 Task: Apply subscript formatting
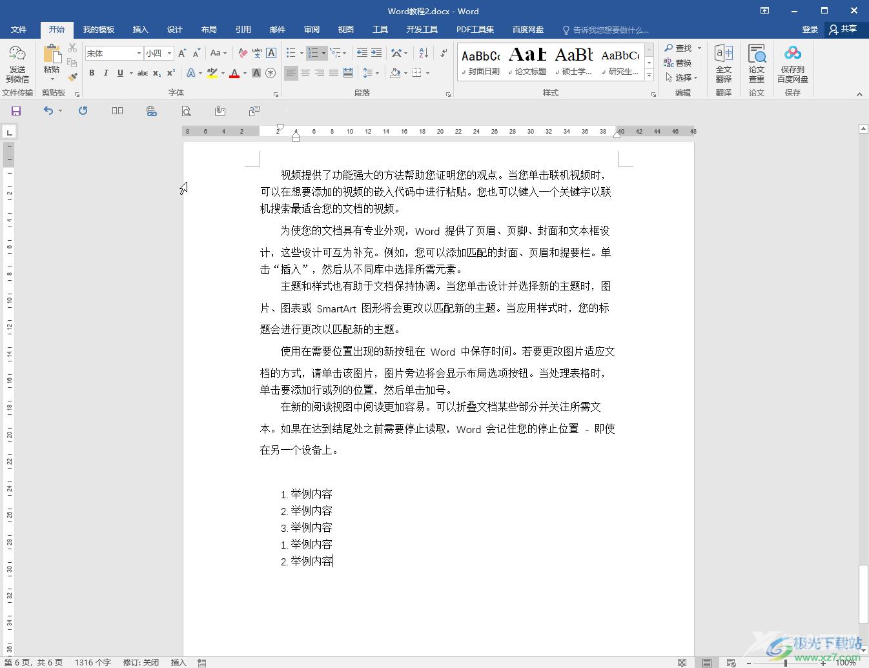pyautogui.click(x=158, y=73)
